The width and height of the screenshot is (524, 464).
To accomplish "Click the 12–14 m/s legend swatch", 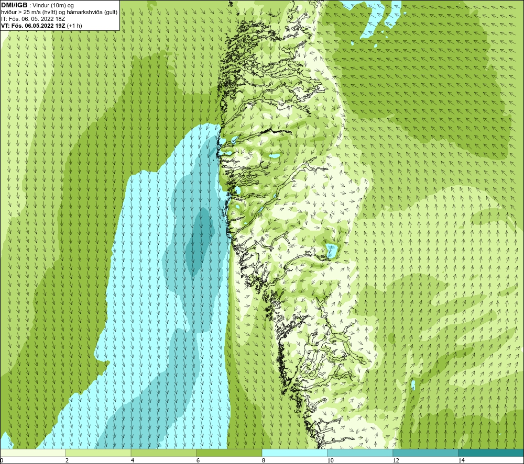I will 425,453.
